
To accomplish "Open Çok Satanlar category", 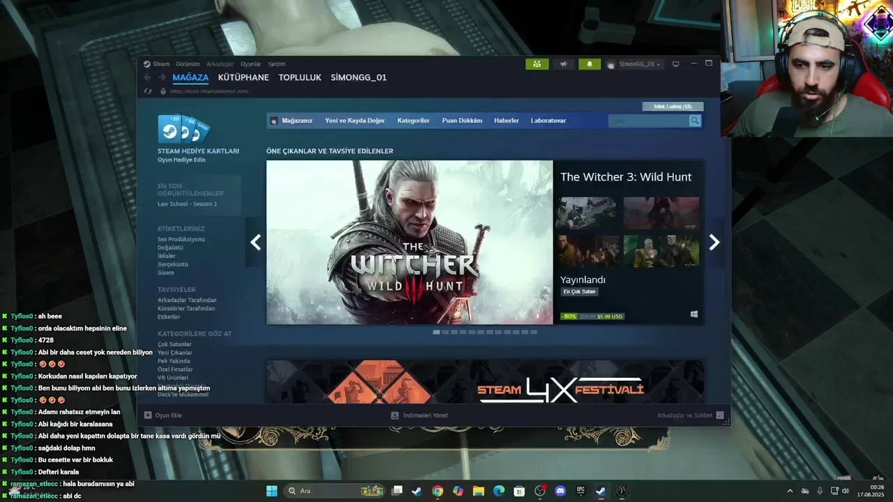I will click(174, 344).
